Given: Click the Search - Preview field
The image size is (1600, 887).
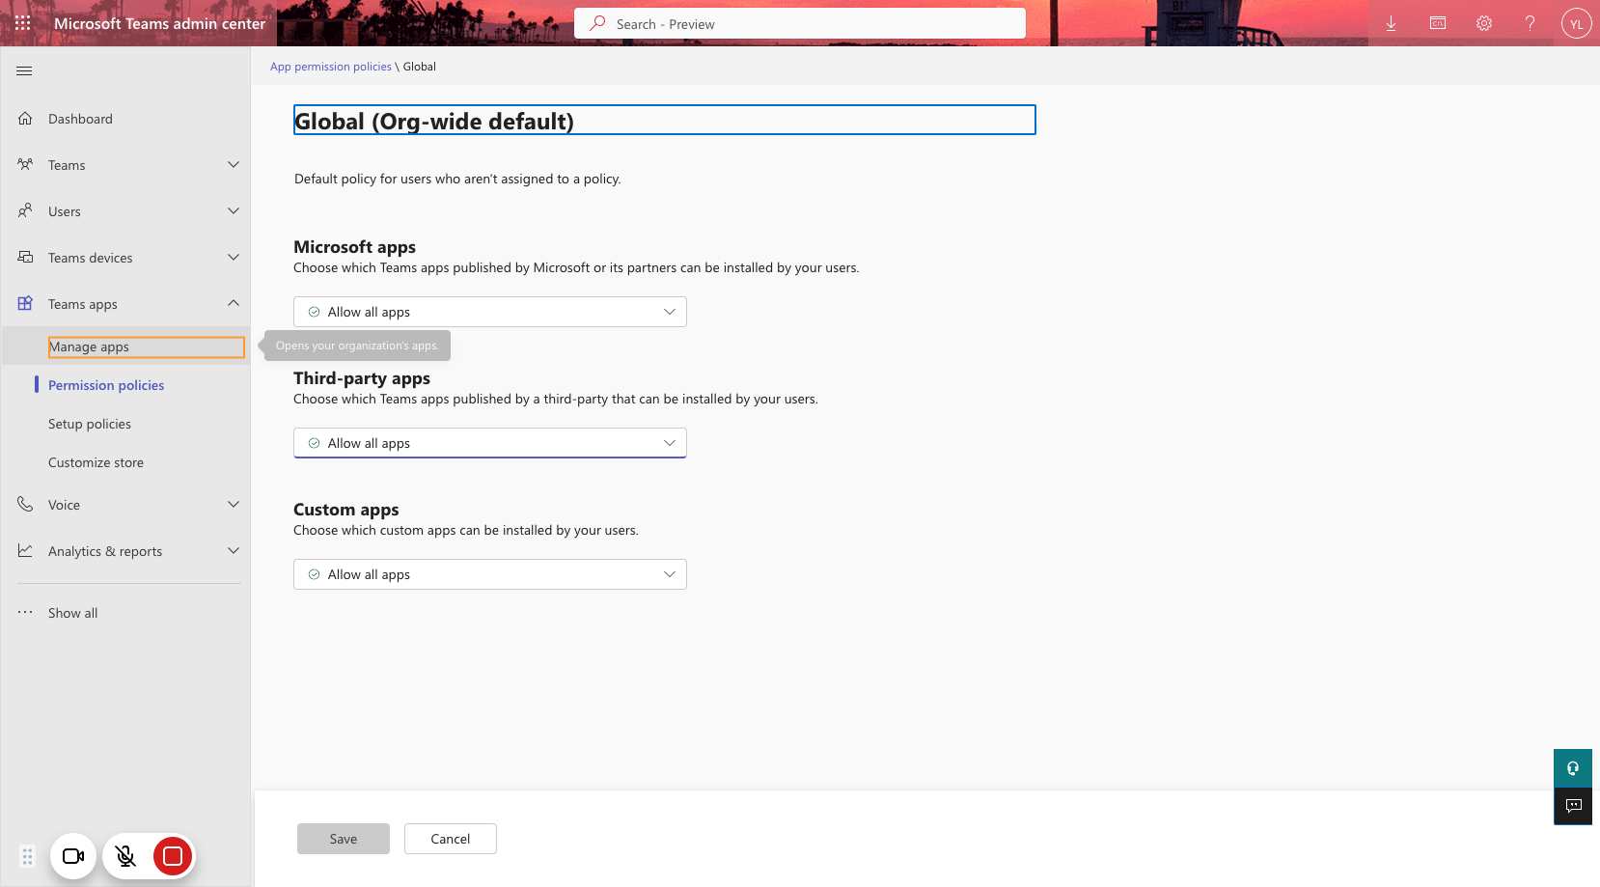Looking at the screenshot, I should [x=800, y=23].
